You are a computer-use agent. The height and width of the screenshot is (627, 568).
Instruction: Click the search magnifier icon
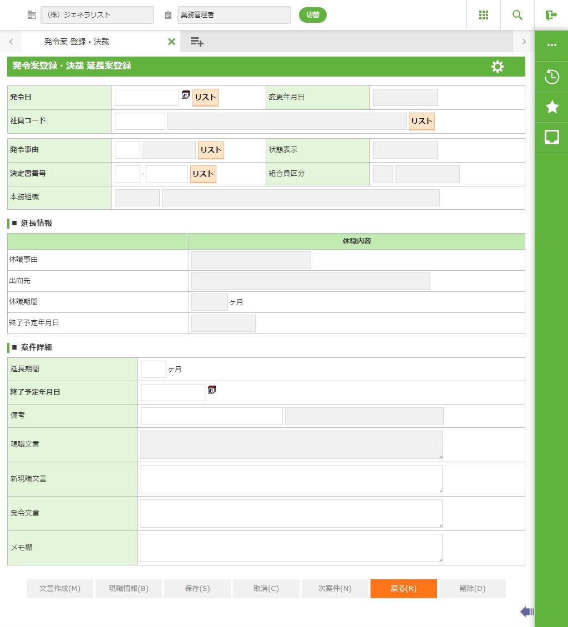517,15
